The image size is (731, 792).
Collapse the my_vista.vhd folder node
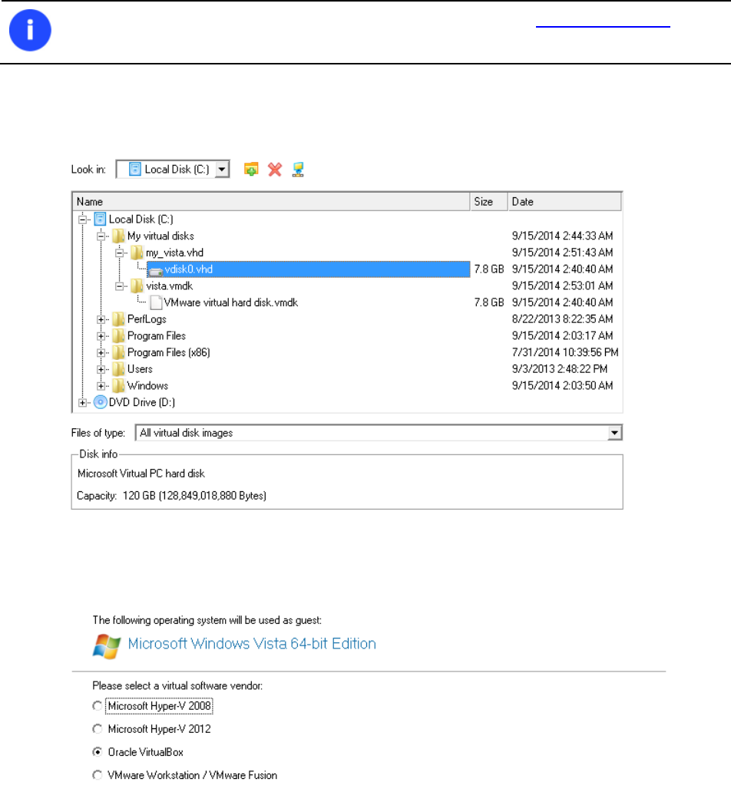(119, 252)
